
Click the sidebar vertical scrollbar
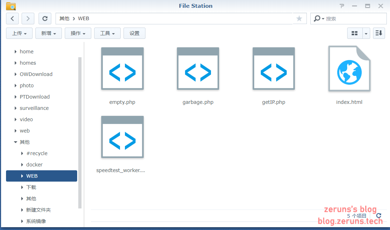[x=80, y=132]
